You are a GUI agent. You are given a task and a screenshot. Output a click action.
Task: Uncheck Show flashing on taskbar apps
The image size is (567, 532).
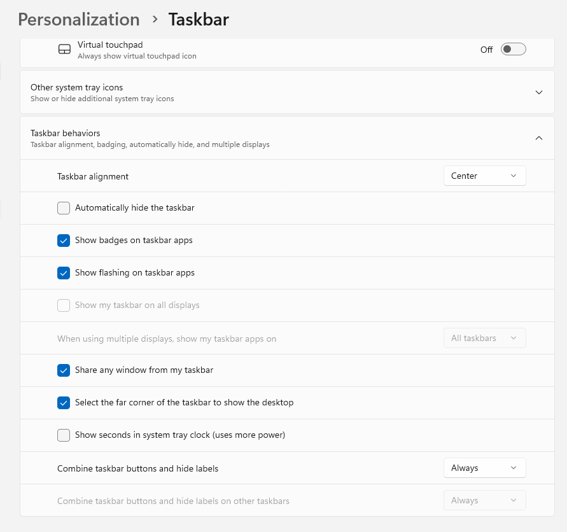[64, 273]
